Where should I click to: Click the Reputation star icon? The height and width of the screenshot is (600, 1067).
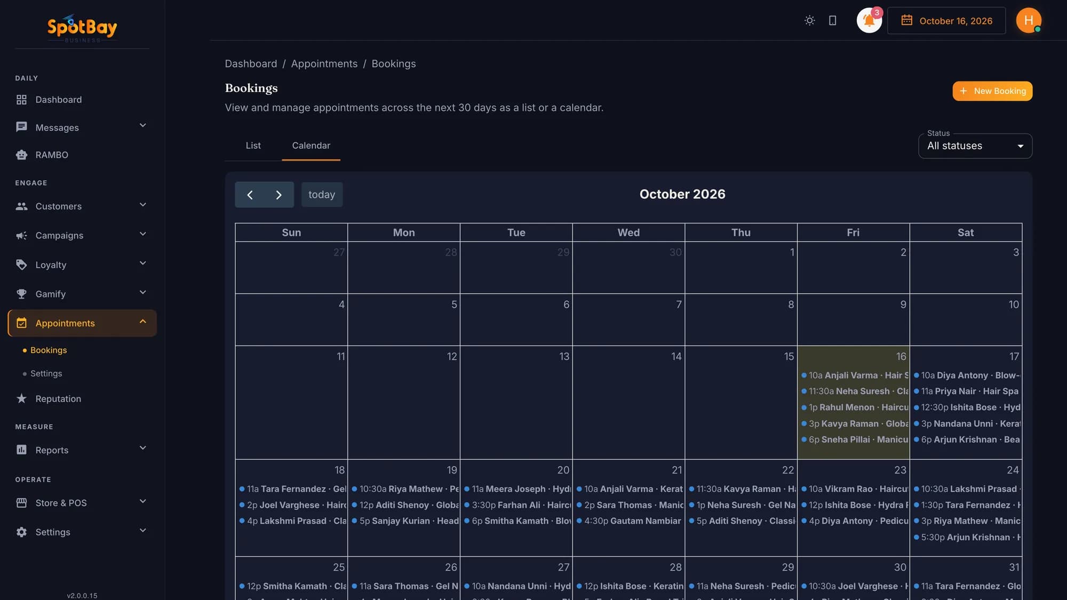coord(21,398)
